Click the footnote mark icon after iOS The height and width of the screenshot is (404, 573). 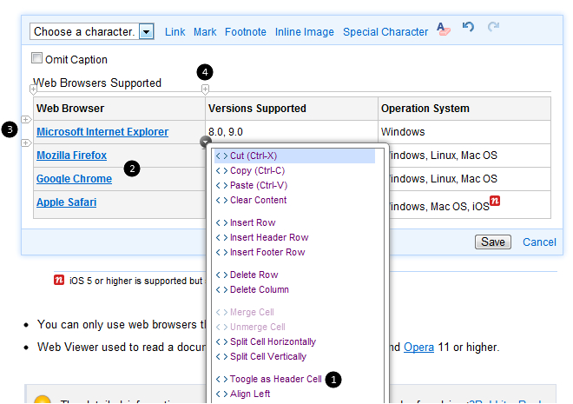[495, 201]
